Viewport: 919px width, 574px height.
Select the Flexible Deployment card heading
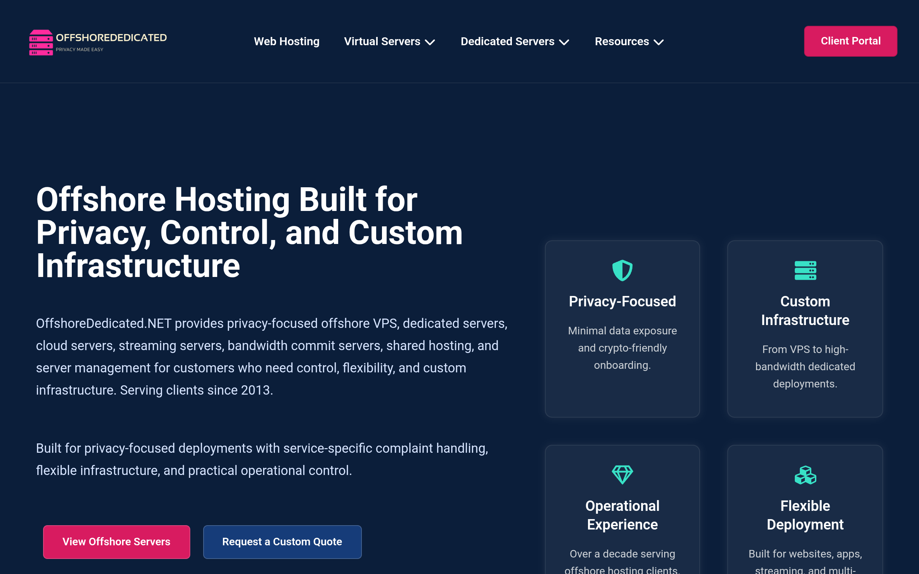point(805,515)
